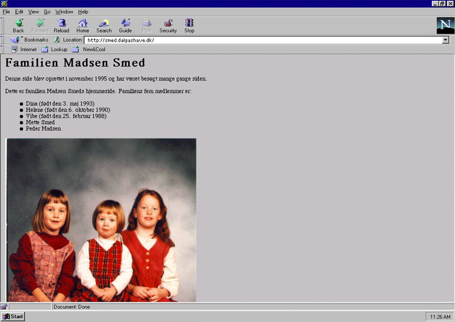Click list item Helene (født den 6. oktober 1990)
455x322 pixels.
pyautogui.click(x=68, y=110)
